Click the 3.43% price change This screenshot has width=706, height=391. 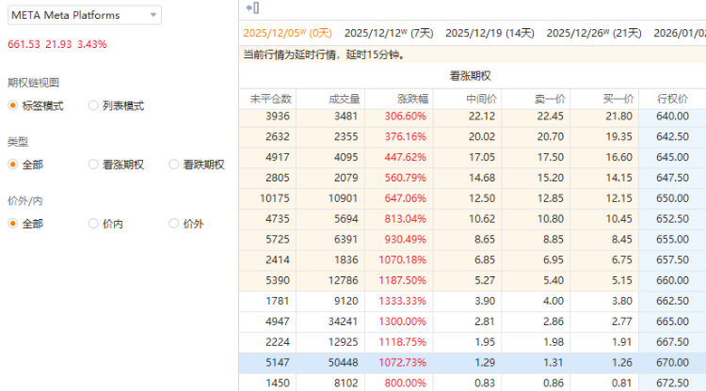point(92,44)
